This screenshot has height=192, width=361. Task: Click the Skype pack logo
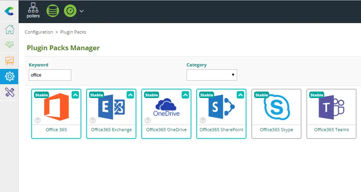pos(276,107)
